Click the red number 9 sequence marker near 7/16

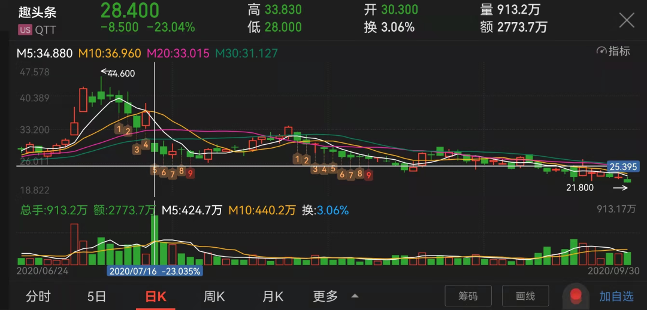[190, 173]
